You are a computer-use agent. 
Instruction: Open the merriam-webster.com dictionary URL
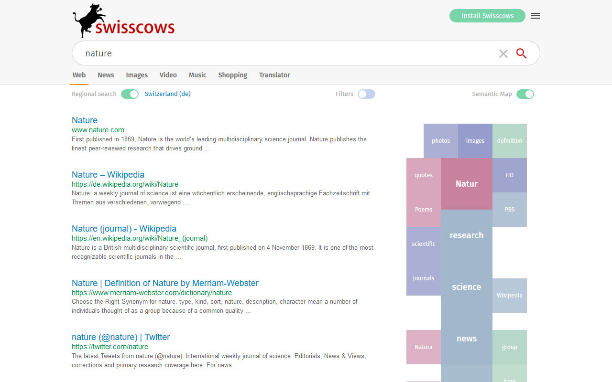coord(152,293)
